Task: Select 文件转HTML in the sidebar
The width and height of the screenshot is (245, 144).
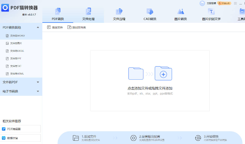Action: 17,74
